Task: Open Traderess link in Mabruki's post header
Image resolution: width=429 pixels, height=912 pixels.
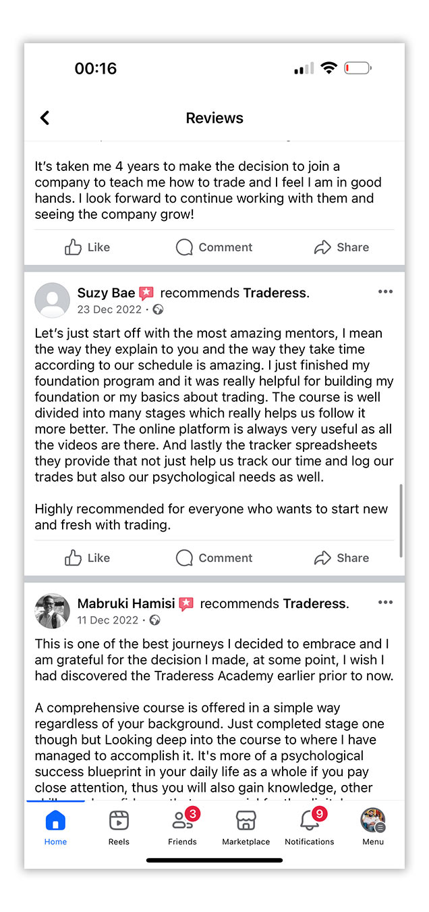Action: [x=314, y=603]
